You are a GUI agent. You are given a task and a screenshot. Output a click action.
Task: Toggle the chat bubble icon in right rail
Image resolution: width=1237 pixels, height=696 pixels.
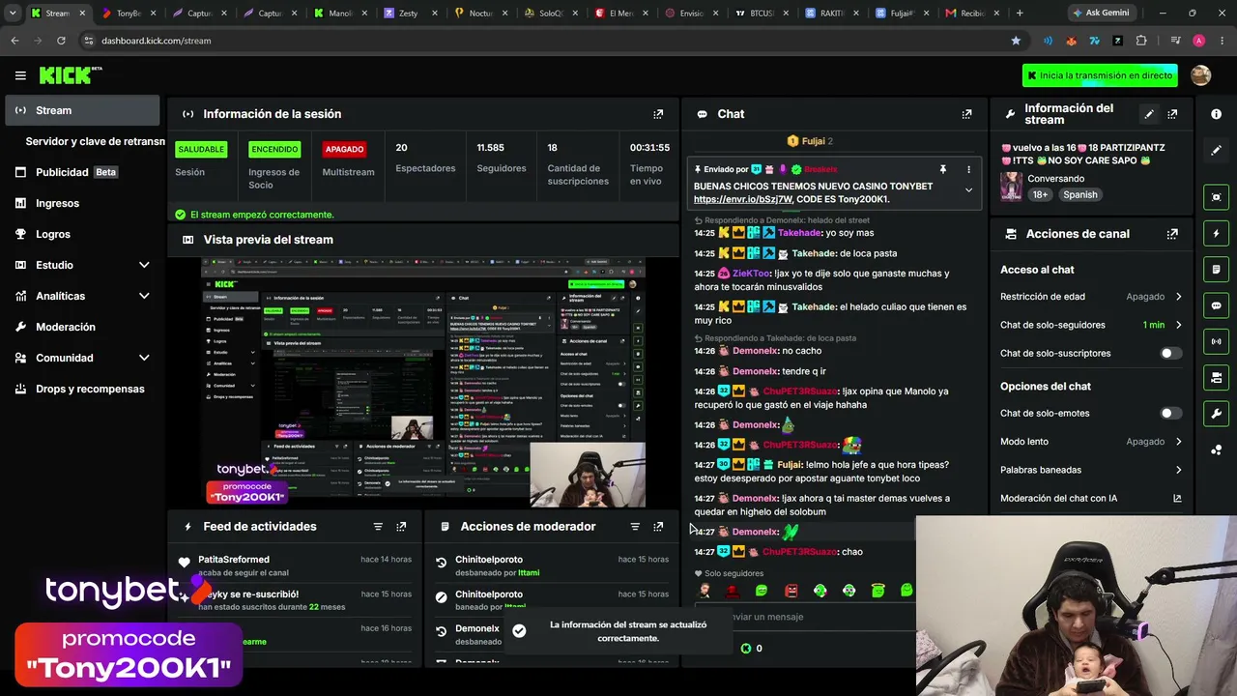pyautogui.click(x=1216, y=305)
